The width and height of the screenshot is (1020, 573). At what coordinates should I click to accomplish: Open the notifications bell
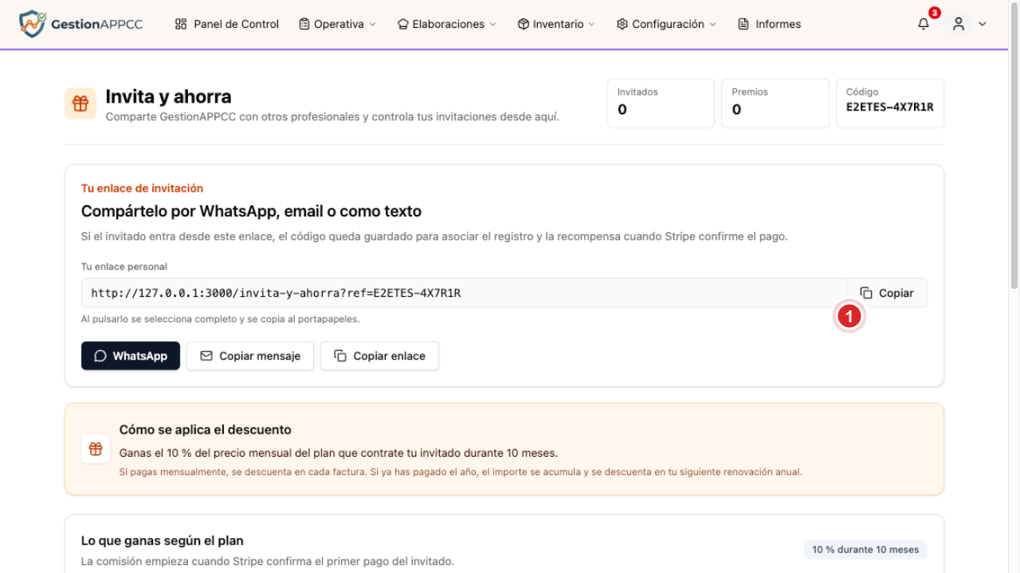click(x=924, y=24)
